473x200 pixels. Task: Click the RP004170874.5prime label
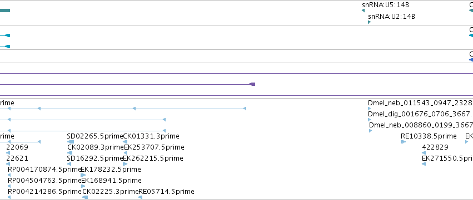click(x=44, y=170)
